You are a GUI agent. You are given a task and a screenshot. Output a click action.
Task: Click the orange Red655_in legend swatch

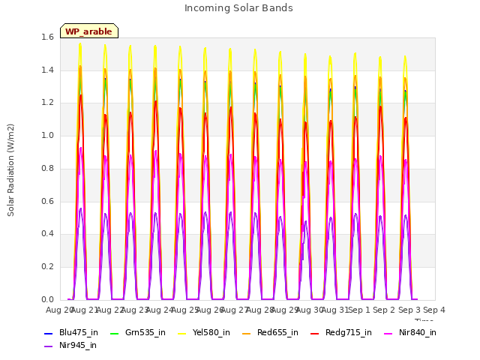[x=247, y=333]
